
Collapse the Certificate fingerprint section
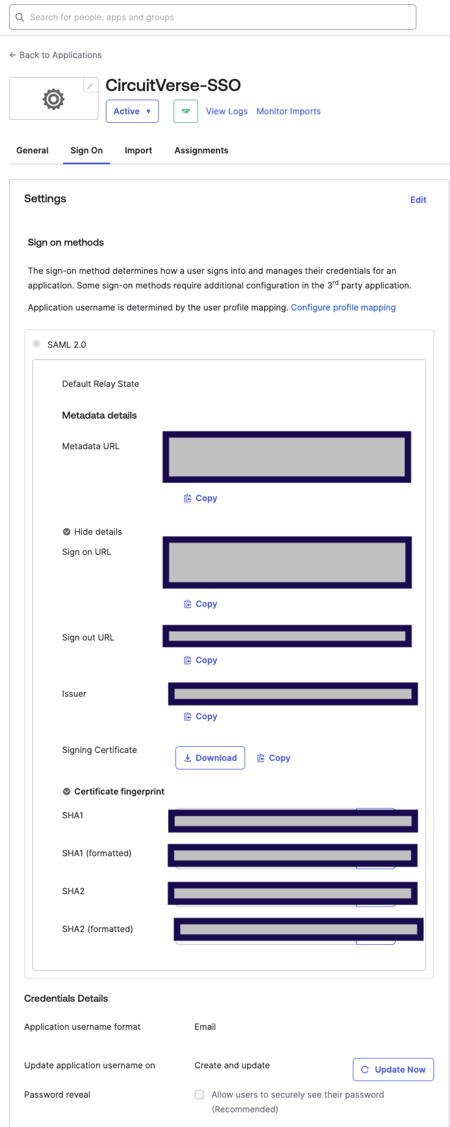click(67, 791)
